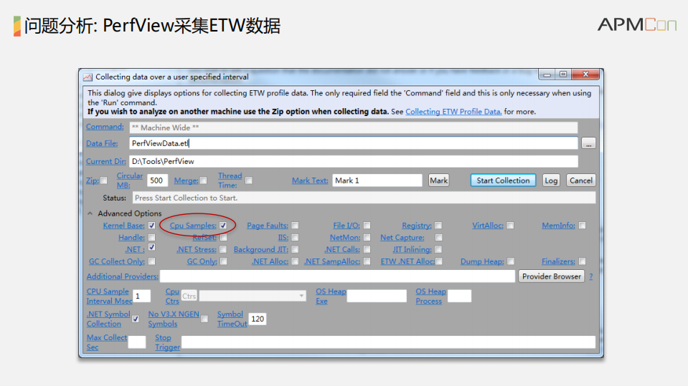Open the Mark Text help link

tap(310, 180)
